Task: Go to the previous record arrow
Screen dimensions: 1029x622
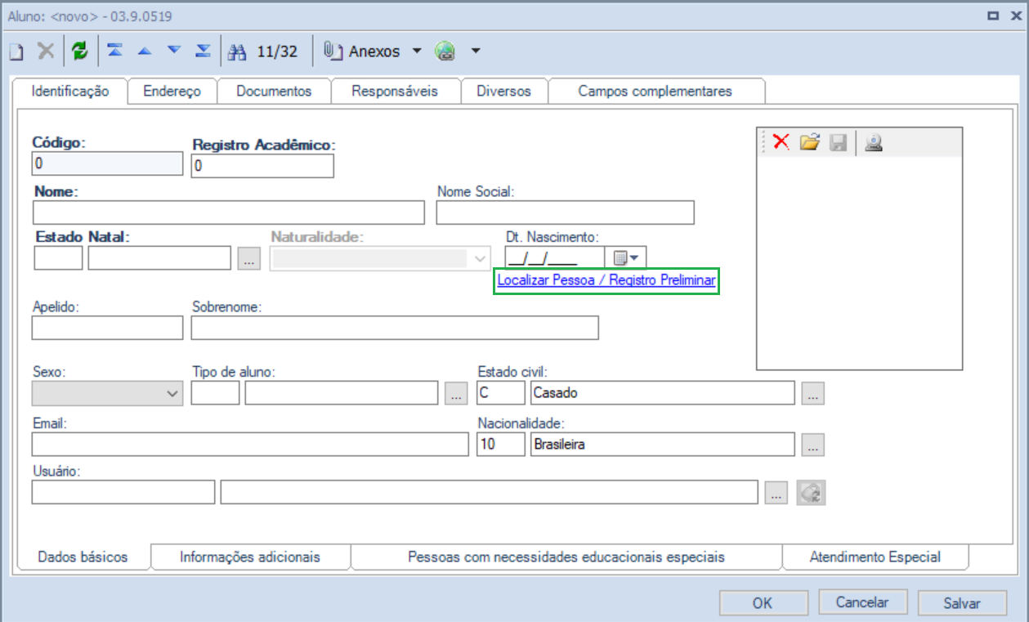Action: (x=145, y=51)
